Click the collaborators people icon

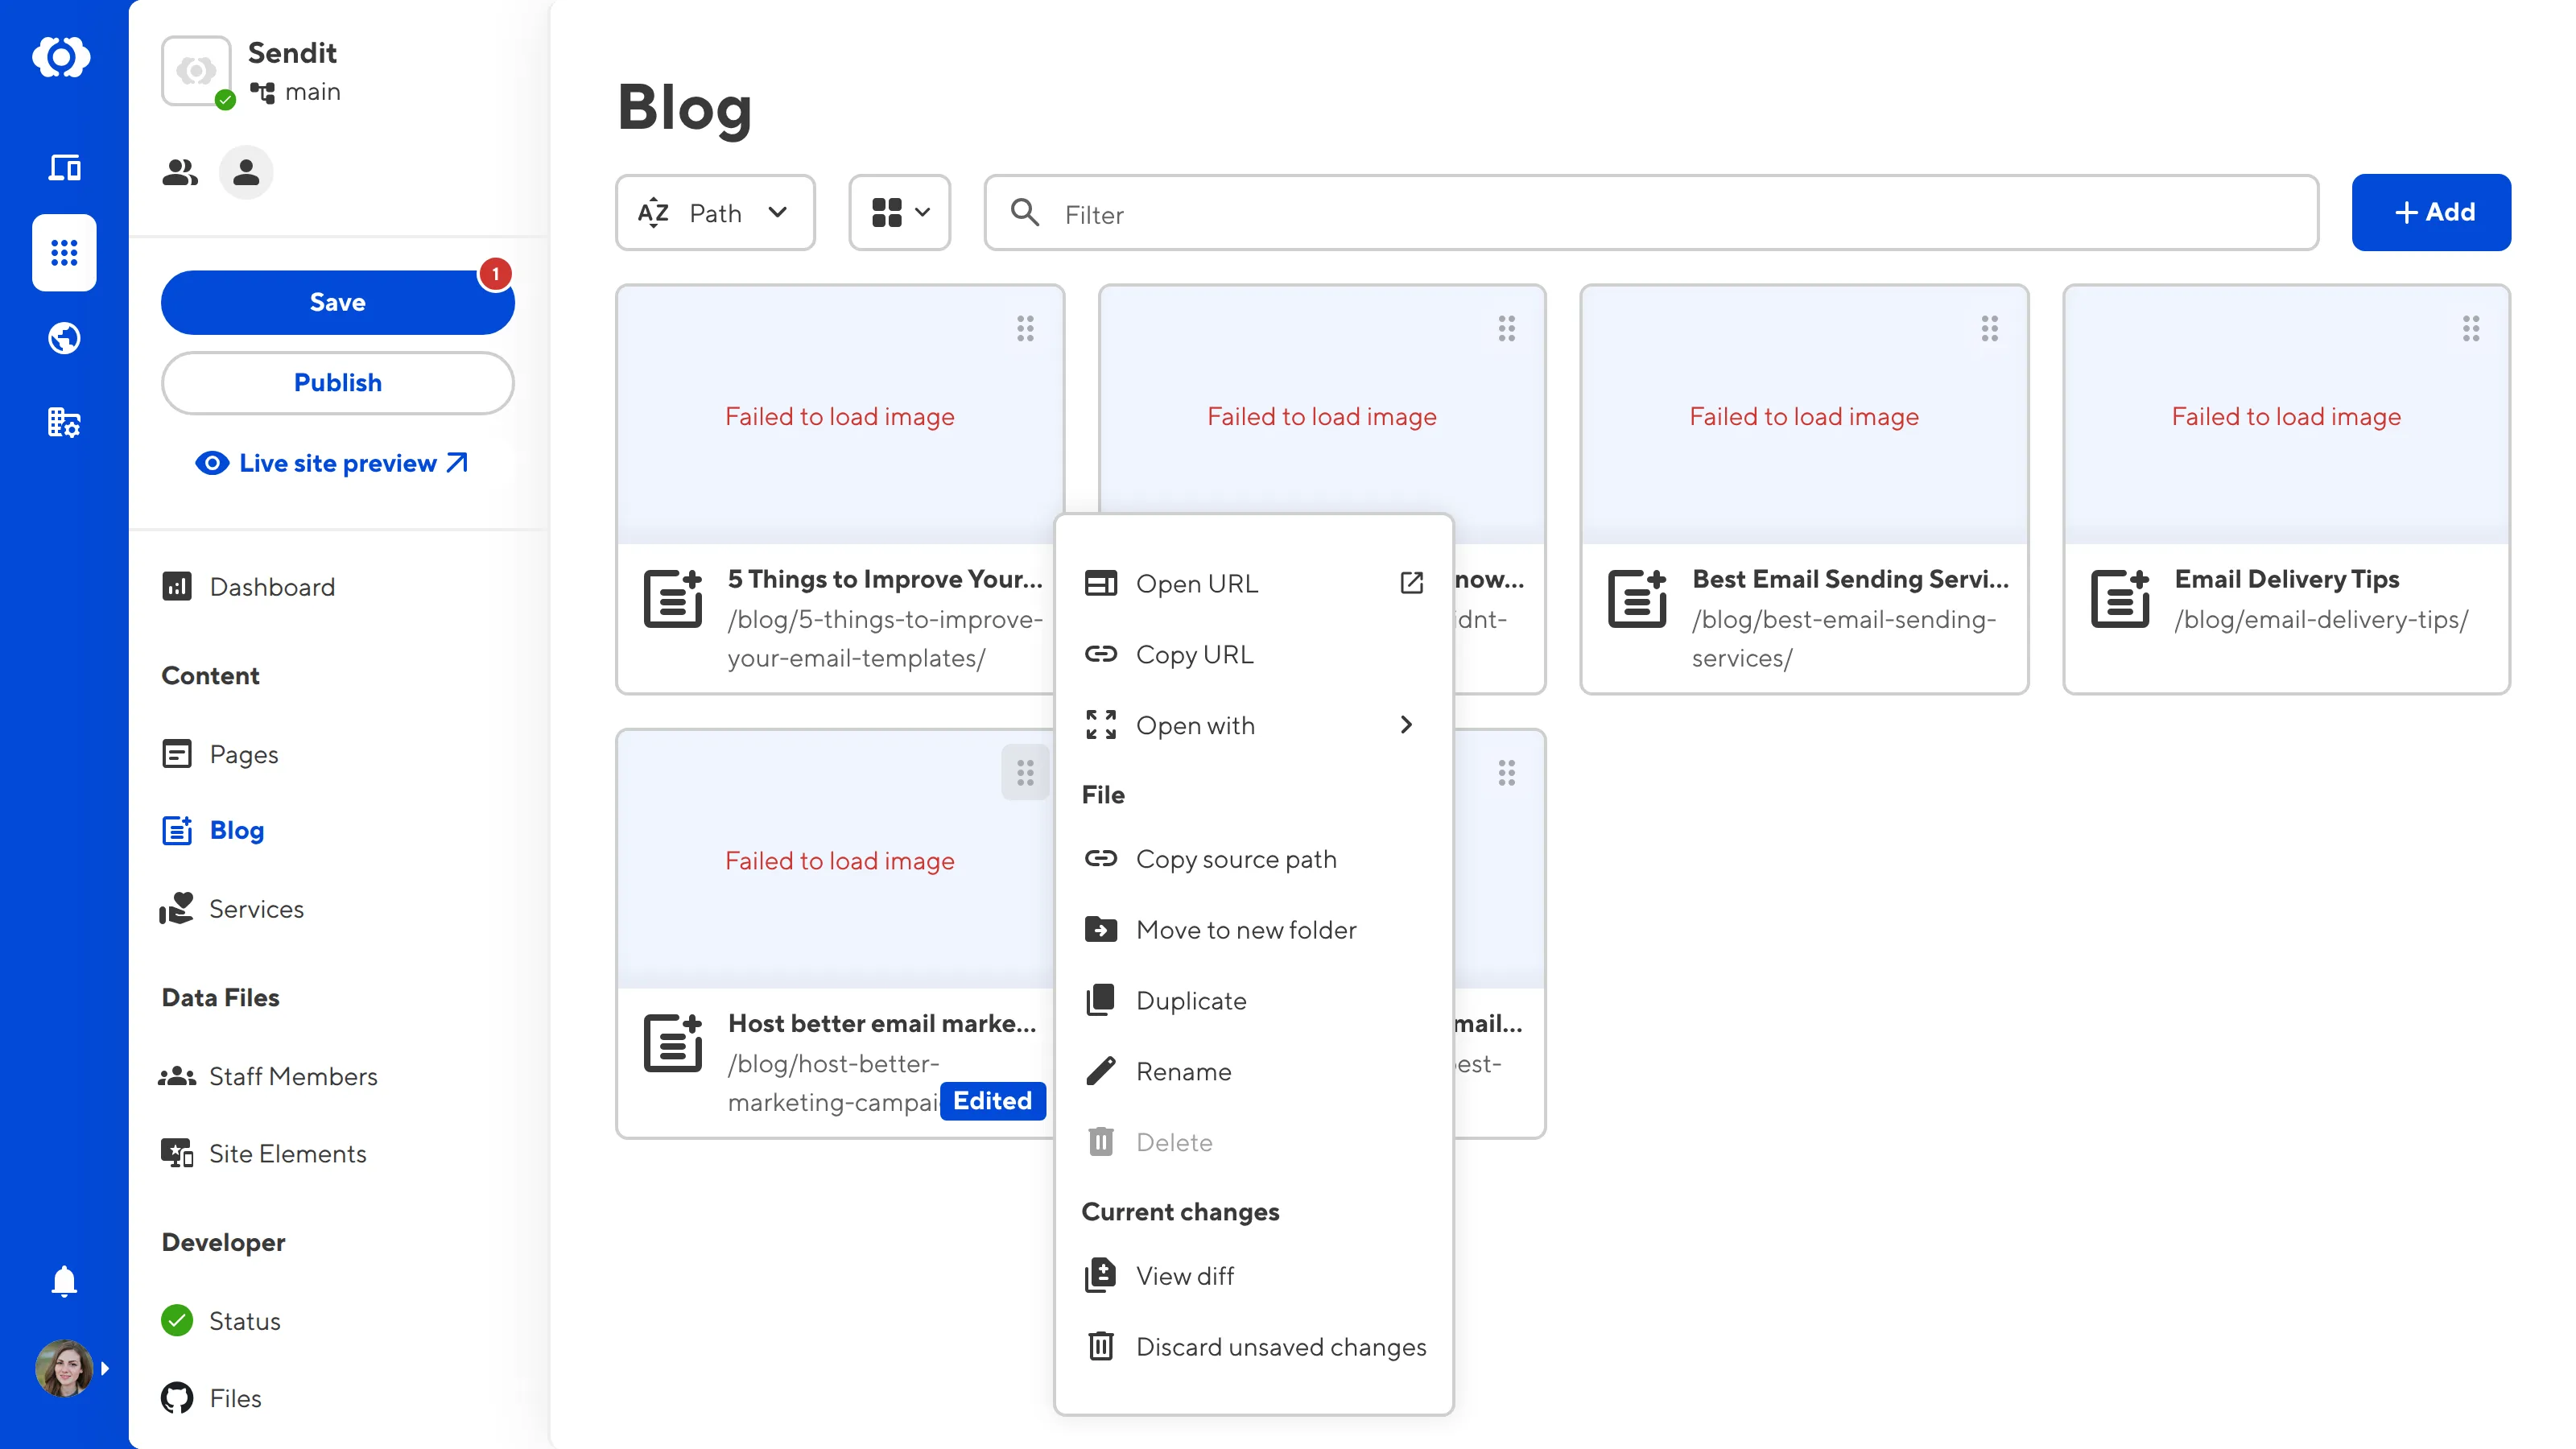[180, 172]
